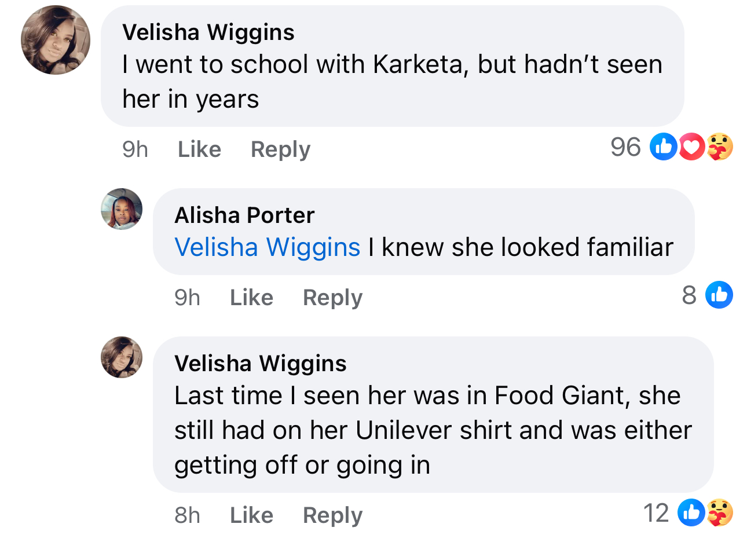This screenshot has height=542, width=747.
Task: Click the thumbs-up icon next to 8
Action: pyautogui.click(x=719, y=295)
